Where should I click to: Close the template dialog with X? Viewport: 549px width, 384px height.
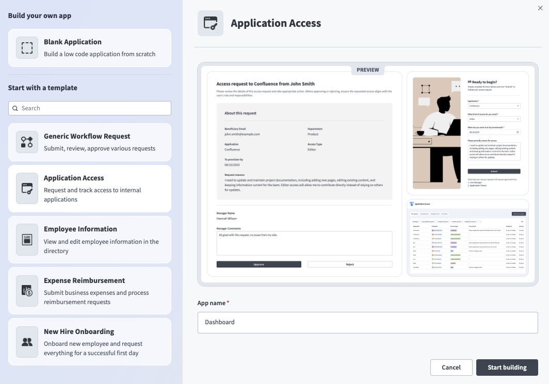tap(540, 8)
